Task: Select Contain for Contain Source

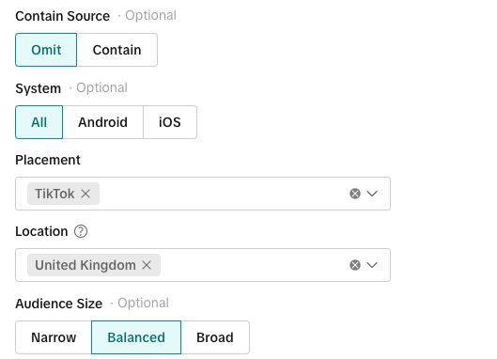Action: pos(116,50)
